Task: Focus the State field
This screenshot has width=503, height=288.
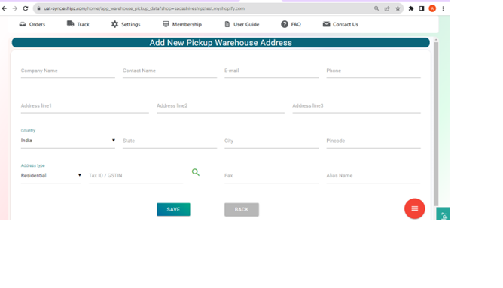Action: click(x=169, y=141)
